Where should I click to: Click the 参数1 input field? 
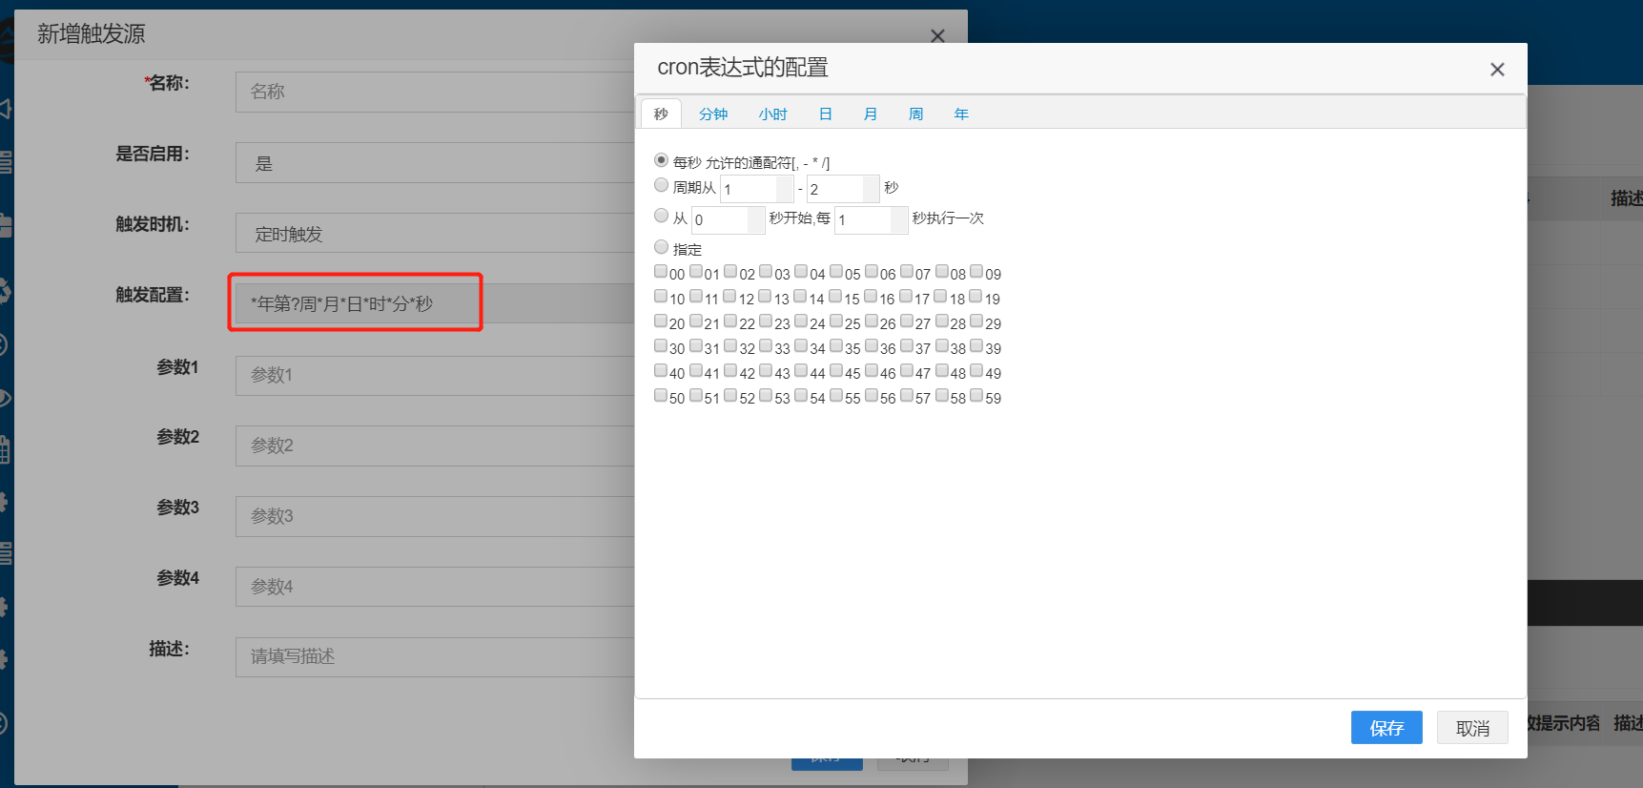[435, 375]
